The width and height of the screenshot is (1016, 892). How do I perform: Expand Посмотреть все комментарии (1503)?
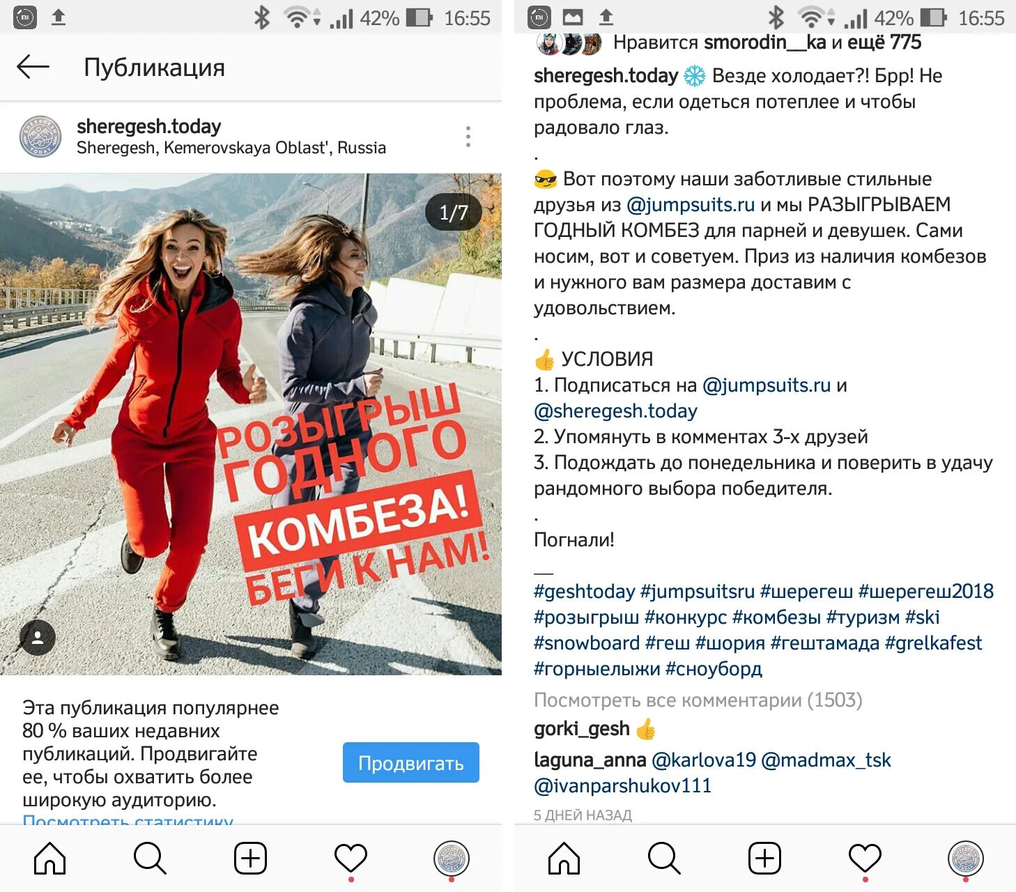(x=698, y=700)
